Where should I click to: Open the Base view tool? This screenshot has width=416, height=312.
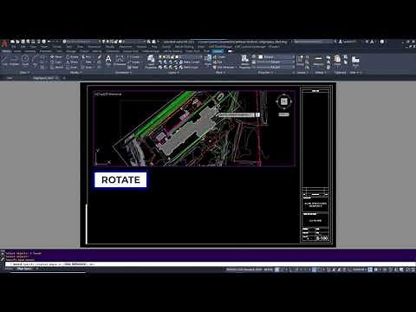tap(355, 62)
